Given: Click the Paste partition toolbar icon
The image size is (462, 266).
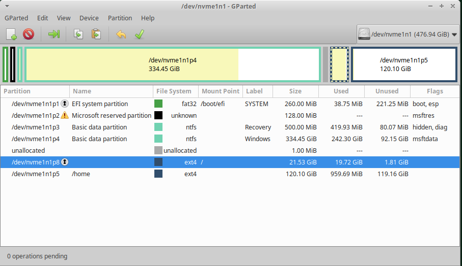Looking at the screenshot, I should click(95, 34).
